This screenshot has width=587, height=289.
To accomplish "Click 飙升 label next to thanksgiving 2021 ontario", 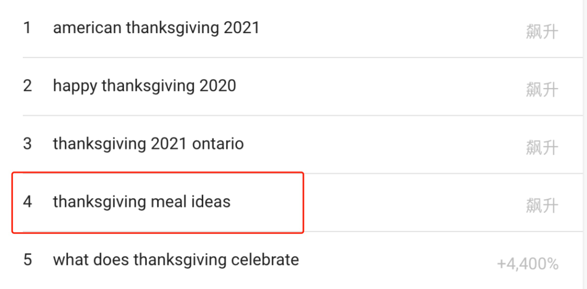I will click(542, 147).
